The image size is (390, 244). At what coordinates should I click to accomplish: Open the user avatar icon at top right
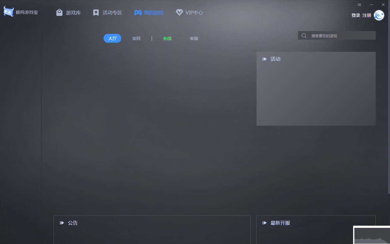(x=379, y=15)
